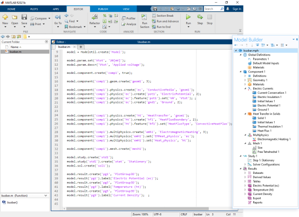Select the Reports node
This screenshot has height=217, width=299.
pyautogui.click(x=257, y=202)
